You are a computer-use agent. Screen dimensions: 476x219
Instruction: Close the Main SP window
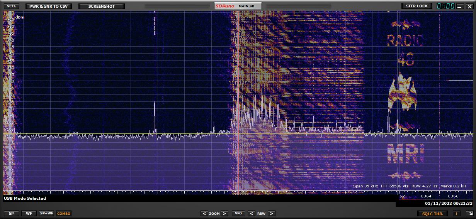[469, 6]
